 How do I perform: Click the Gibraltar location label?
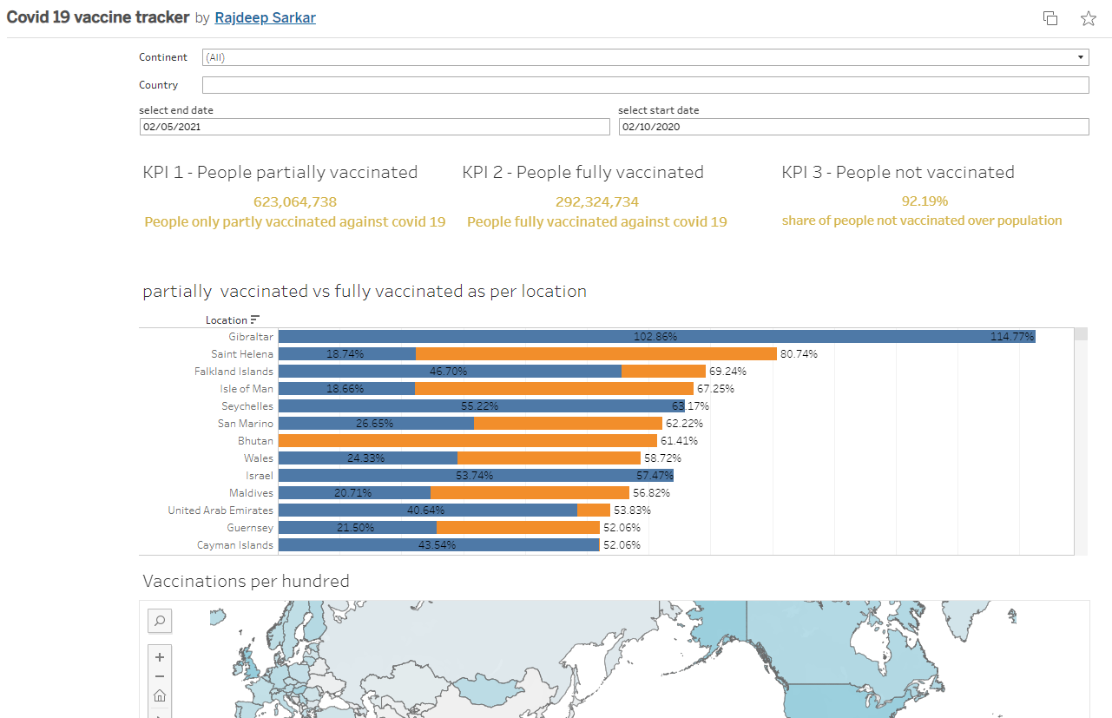click(251, 337)
